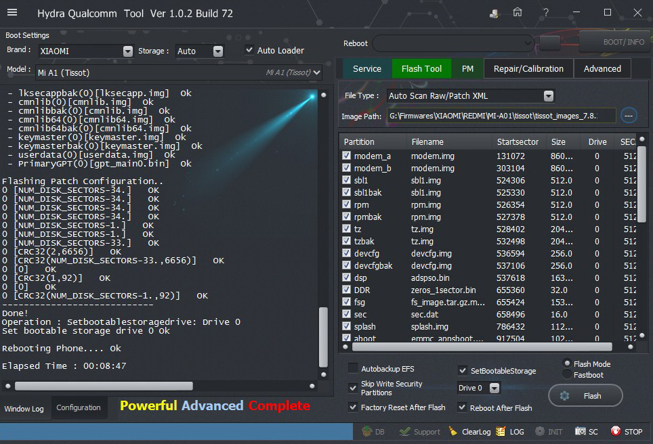The image size is (653, 444).
Task: Select the sec.dat filename cell
Action: pos(424,314)
